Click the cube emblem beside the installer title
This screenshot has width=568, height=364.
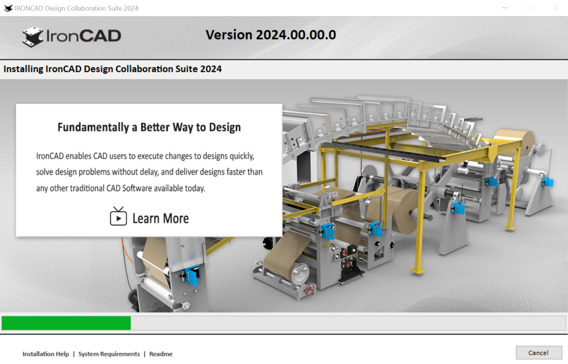[x=8, y=8]
